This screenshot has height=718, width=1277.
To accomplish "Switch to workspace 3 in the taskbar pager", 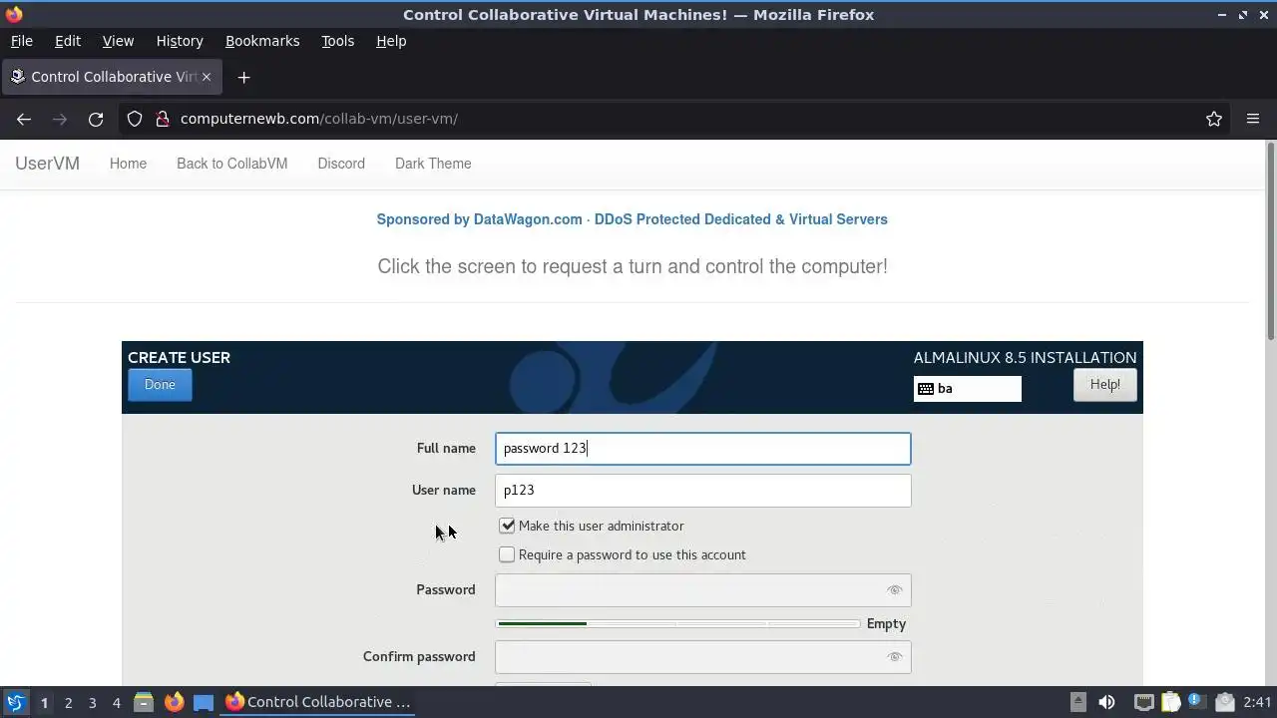I will pos(92,702).
